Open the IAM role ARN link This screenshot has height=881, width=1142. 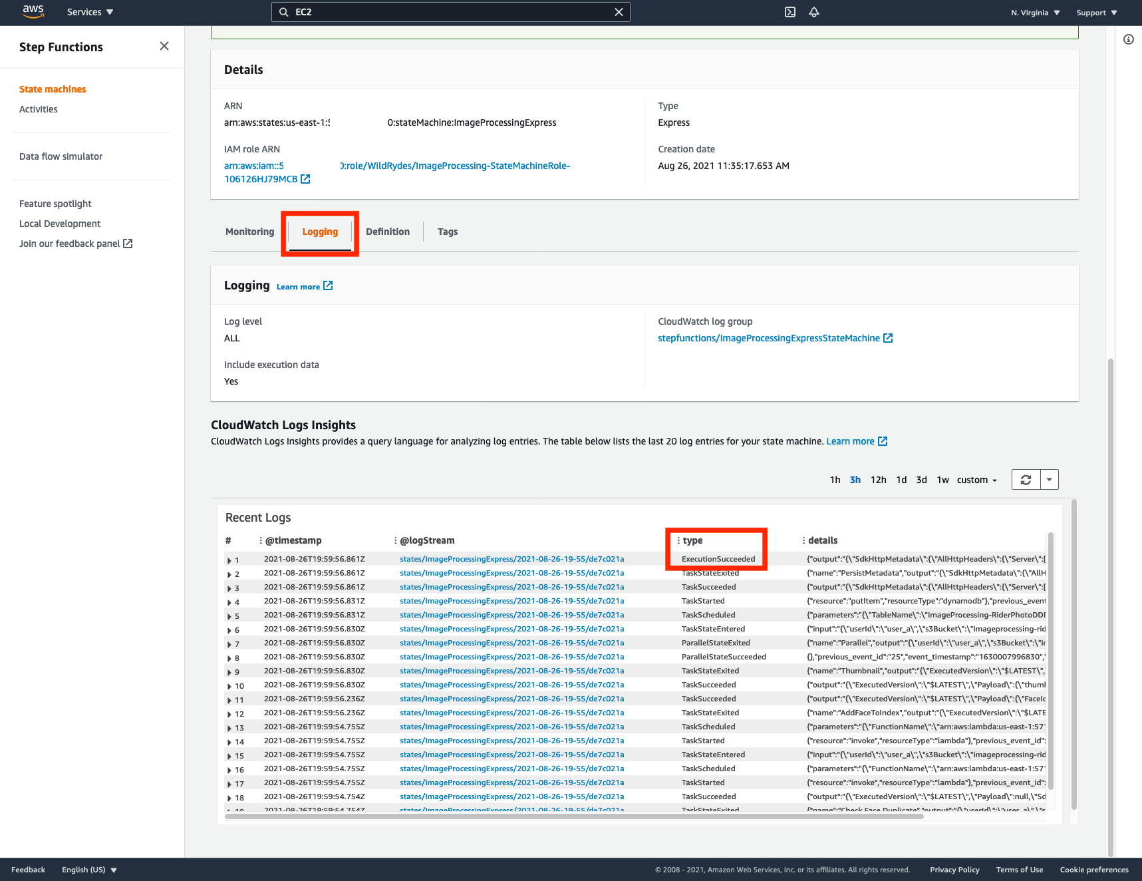pos(397,172)
